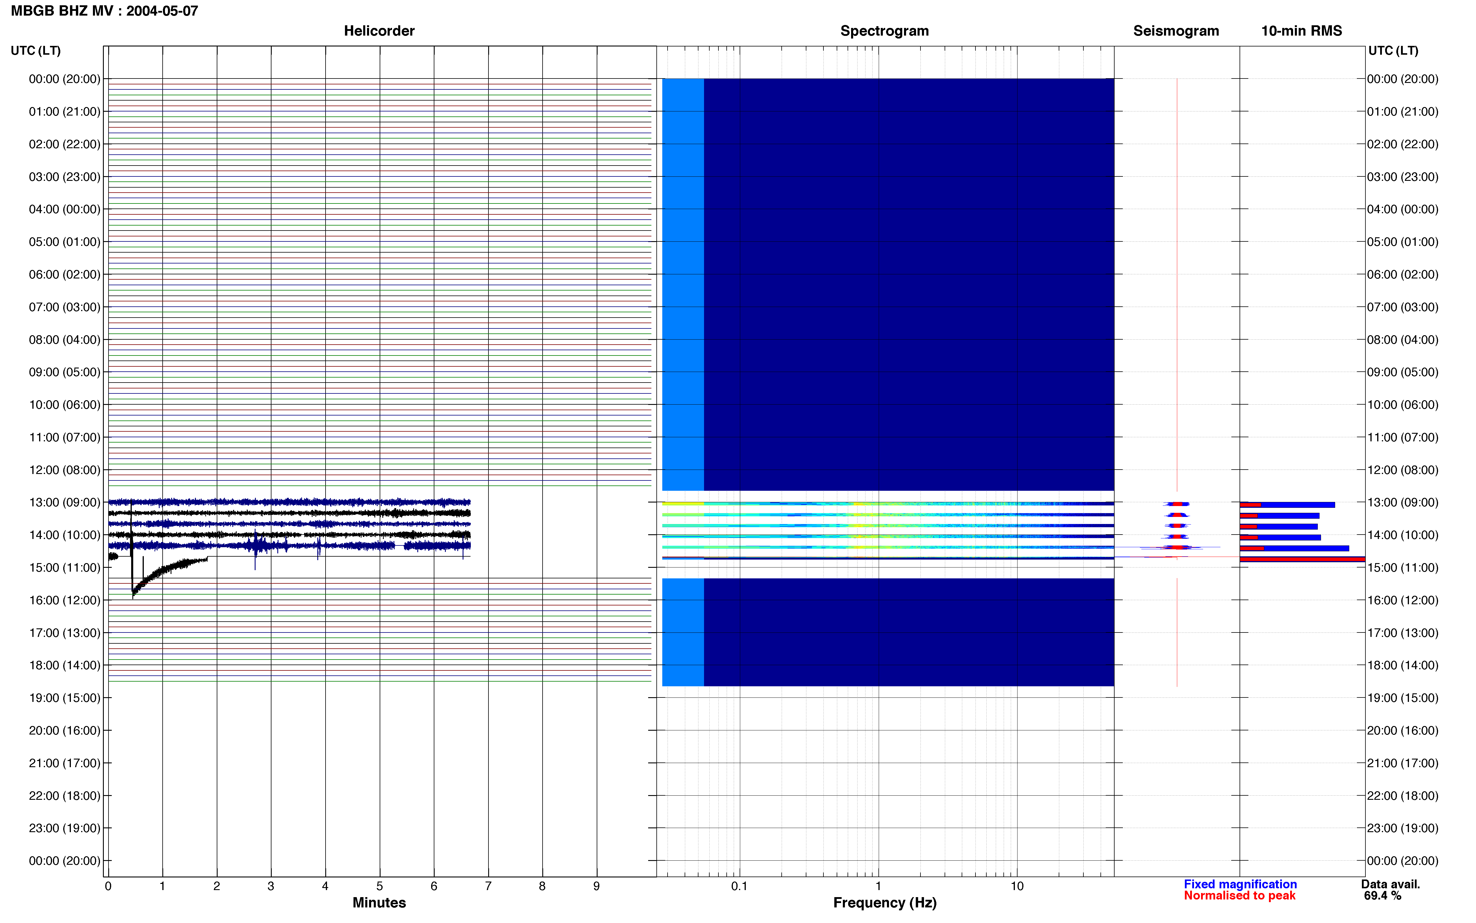
Task: Click the red 'Normalised to peak' legend text
Action: pyautogui.click(x=1239, y=896)
